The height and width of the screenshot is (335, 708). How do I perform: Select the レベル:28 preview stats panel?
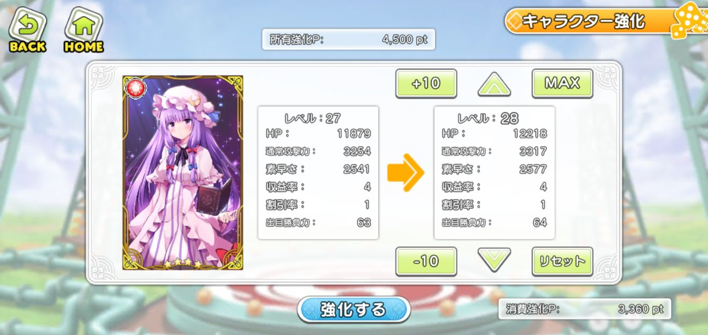click(x=494, y=173)
